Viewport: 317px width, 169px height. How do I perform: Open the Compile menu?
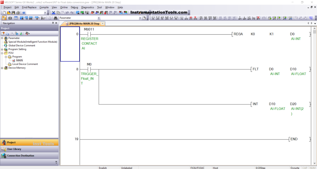pos(44,7)
